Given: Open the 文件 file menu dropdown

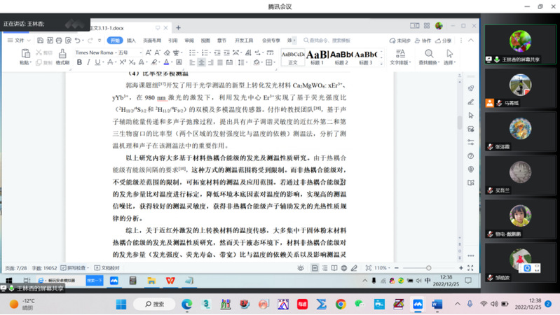Looking at the screenshot, I should click(x=17, y=41).
